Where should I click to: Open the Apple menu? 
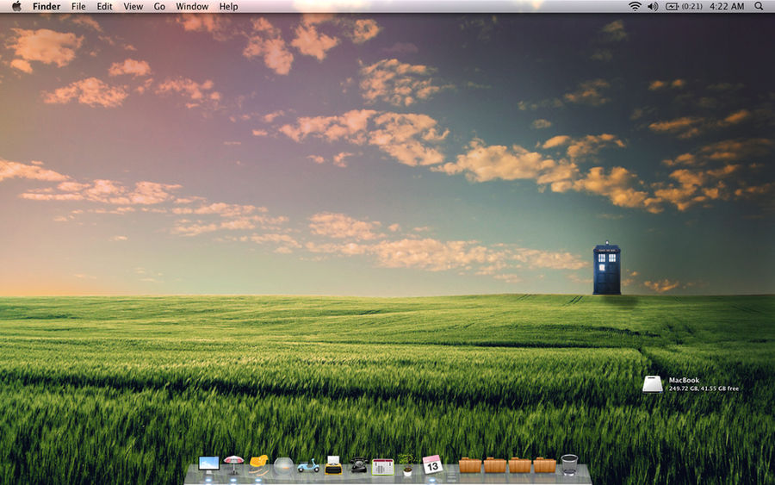[x=16, y=6]
